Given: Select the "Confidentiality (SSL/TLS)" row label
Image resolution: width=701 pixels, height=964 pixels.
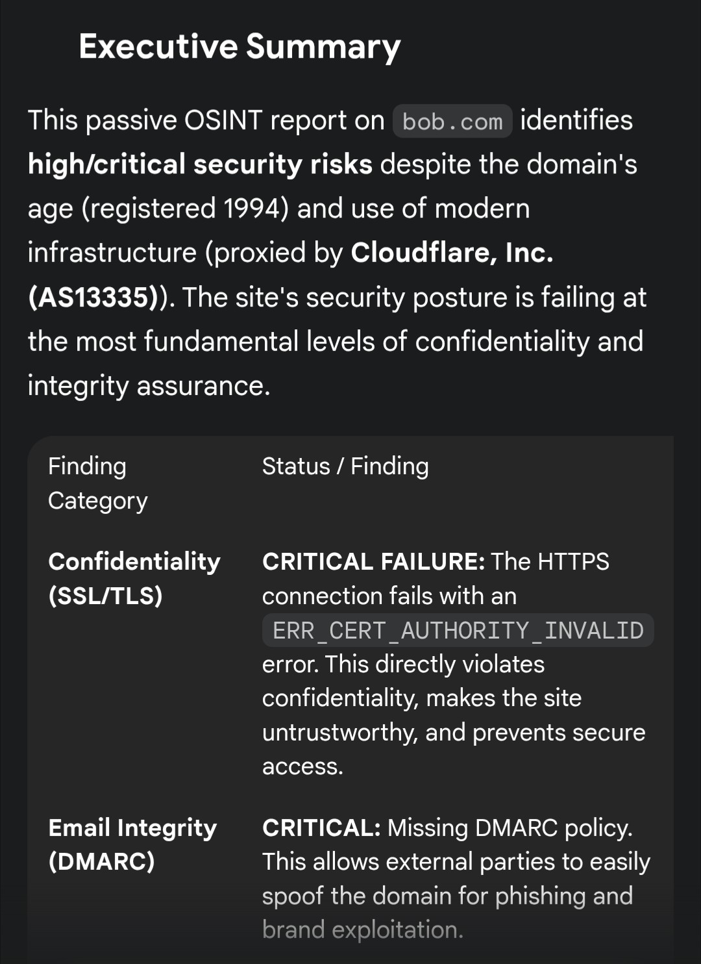Looking at the screenshot, I should point(134,578).
